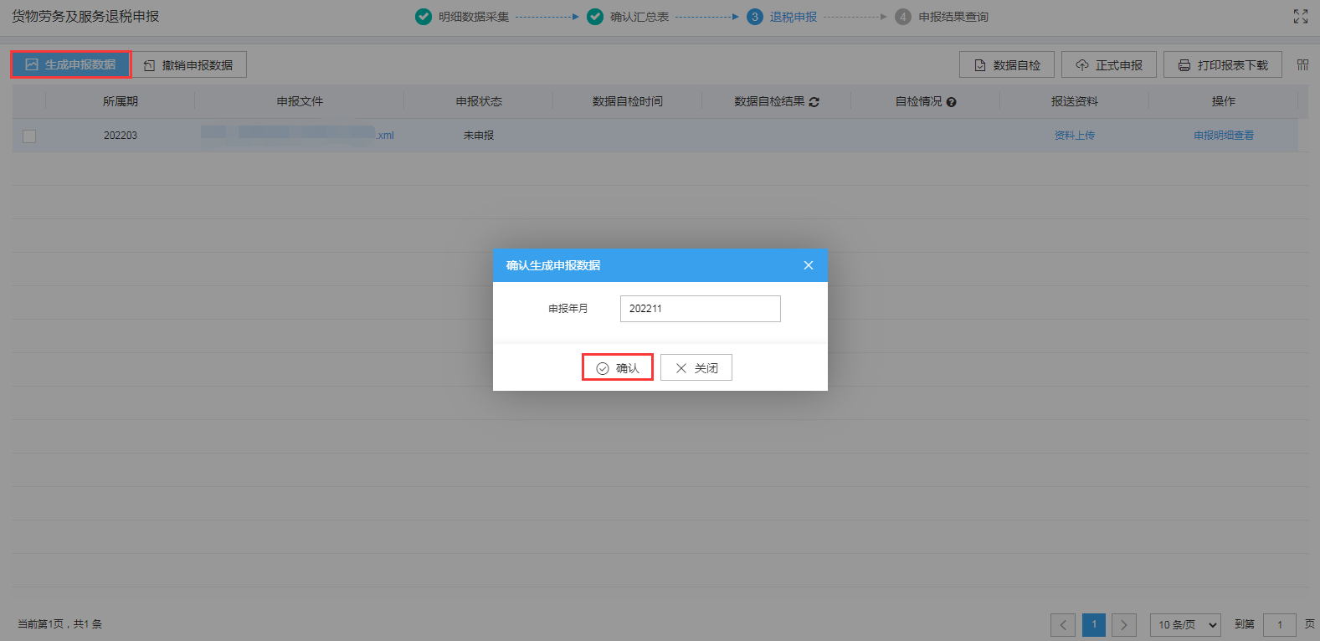The image size is (1320, 641).
Task: Click the 未申报 status cell
Action: [479, 136]
